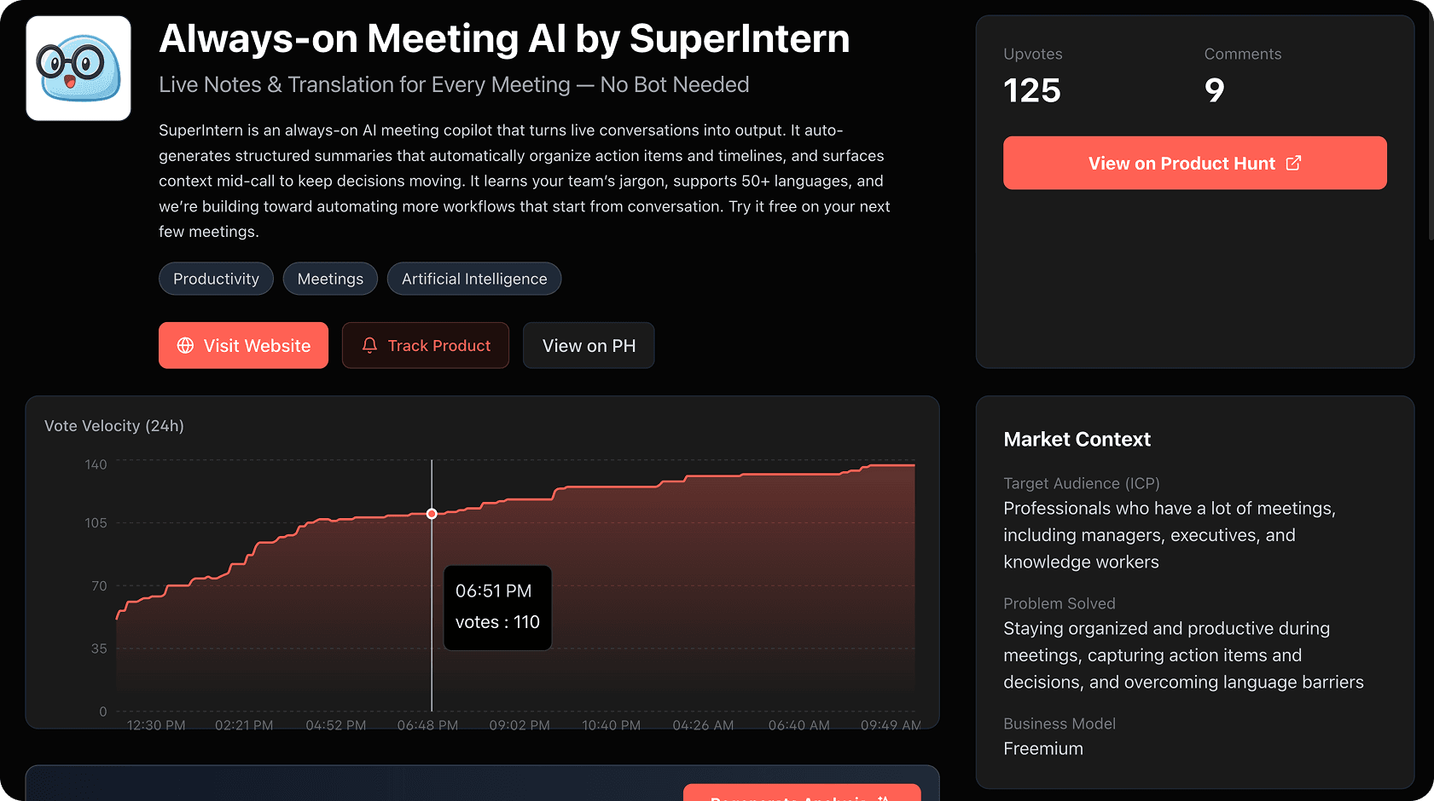Click the partially visible Regenerate Analysis button

[x=801, y=794]
